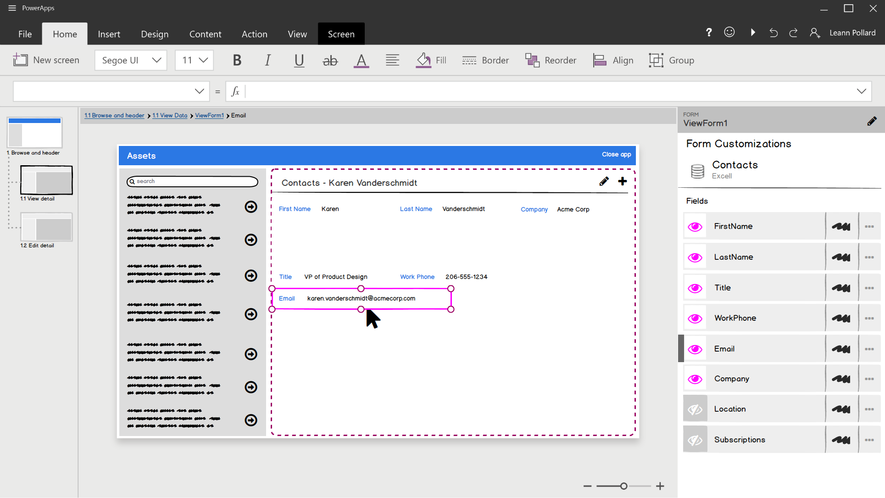The image size is (885, 498).
Task: Open the Reorder options
Action: tap(551, 60)
